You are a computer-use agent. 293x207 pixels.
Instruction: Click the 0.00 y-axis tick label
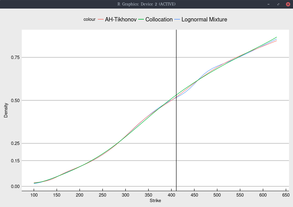coord(15,187)
